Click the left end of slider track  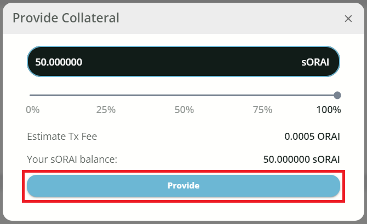click(32, 95)
